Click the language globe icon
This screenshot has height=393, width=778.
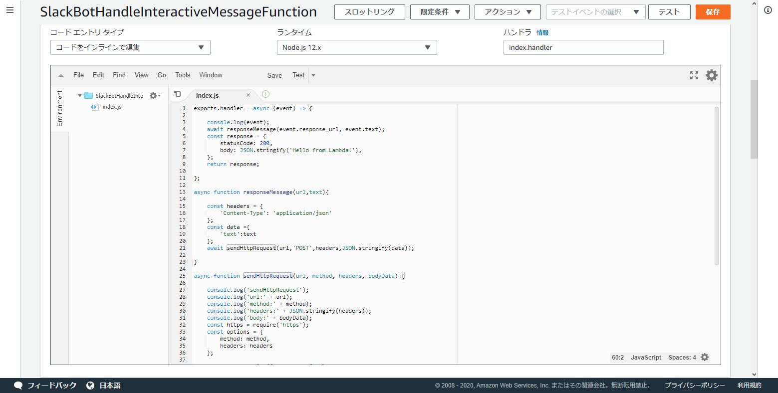(90, 386)
